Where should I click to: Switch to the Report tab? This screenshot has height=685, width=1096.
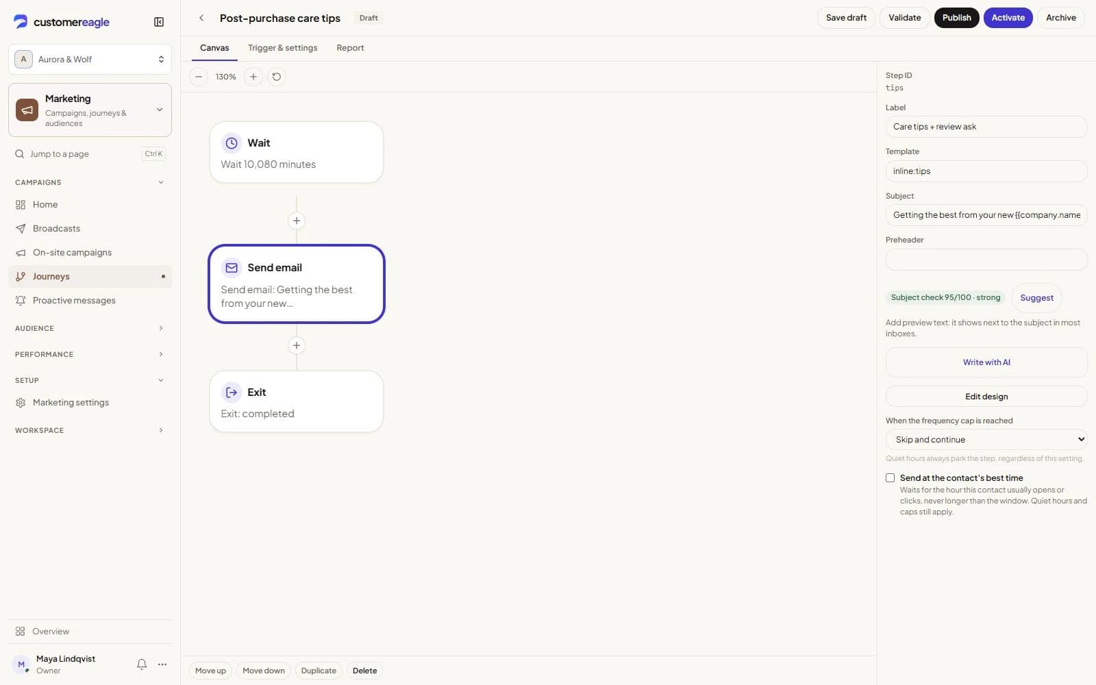click(350, 48)
